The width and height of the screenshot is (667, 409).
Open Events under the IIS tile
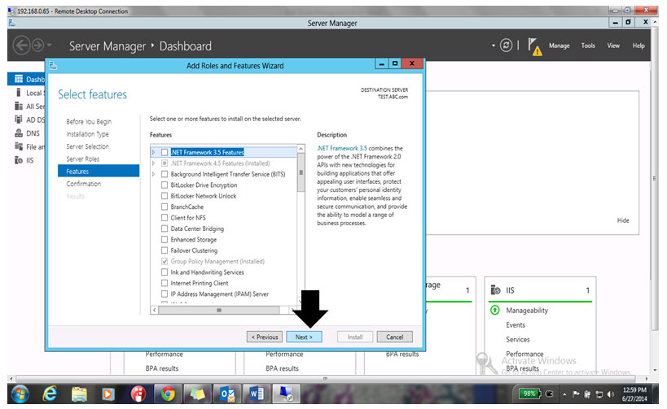pyautogui.click(x=516, y=325)
